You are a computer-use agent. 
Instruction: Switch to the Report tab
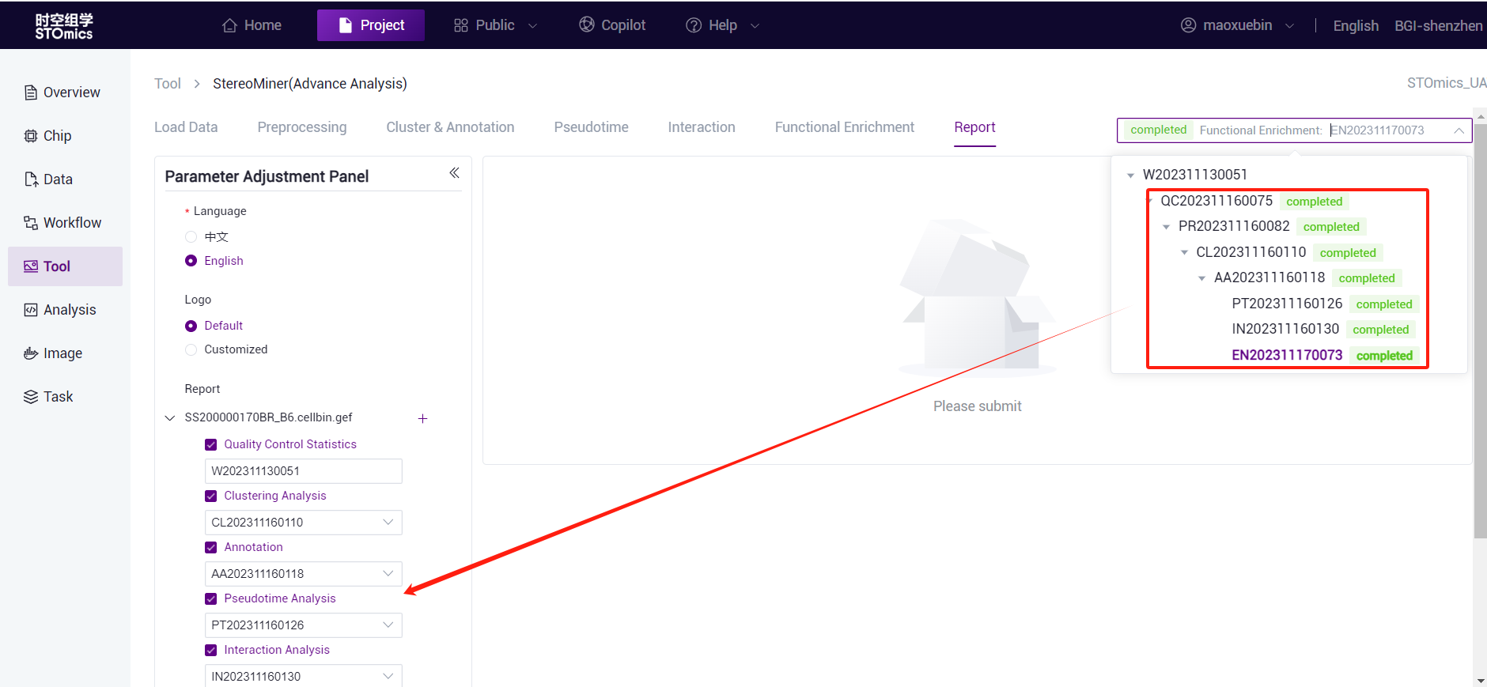[x=974, y=127]
